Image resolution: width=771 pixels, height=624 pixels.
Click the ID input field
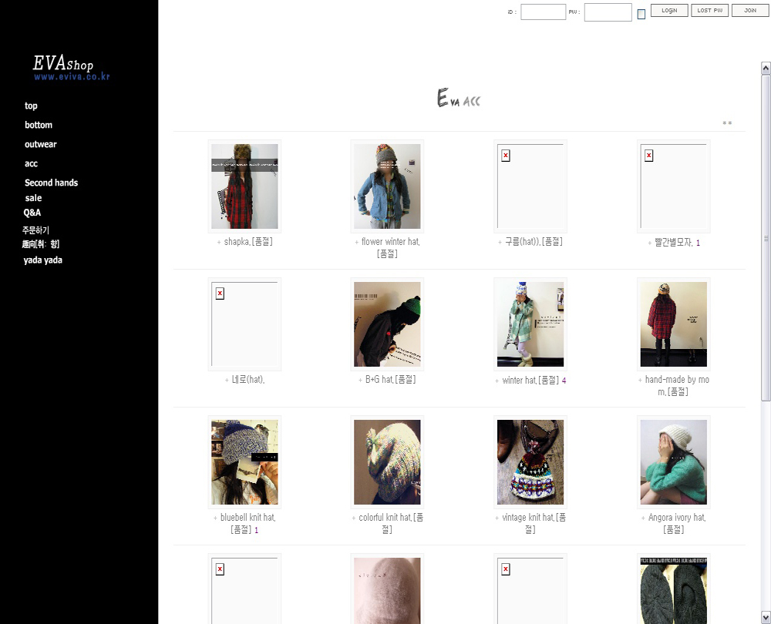[x=543, y=12]
